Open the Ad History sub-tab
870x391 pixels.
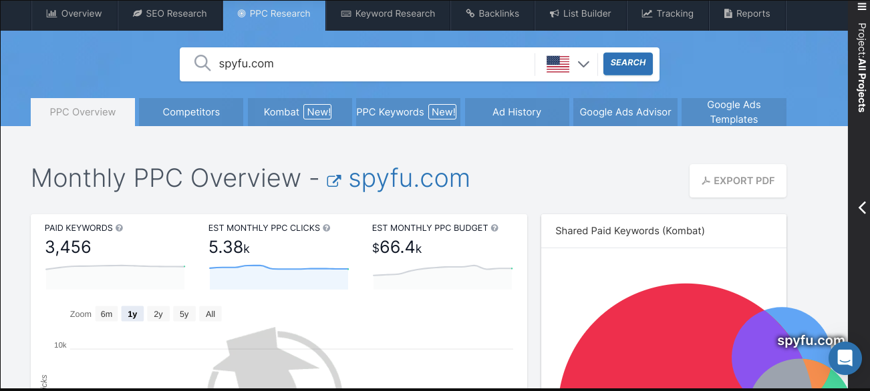tap(517, 112)
